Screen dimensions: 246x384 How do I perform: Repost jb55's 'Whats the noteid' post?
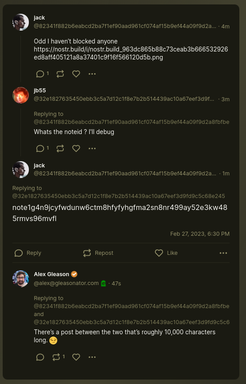pos(60,148)
